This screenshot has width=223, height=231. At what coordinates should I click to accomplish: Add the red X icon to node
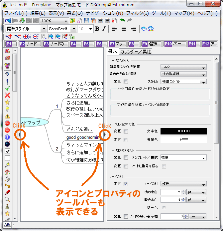click(7, 95)
